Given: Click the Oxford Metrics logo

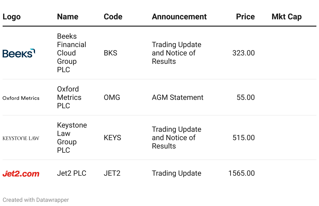Looking at the screenshot, I should tap(21, 98).
